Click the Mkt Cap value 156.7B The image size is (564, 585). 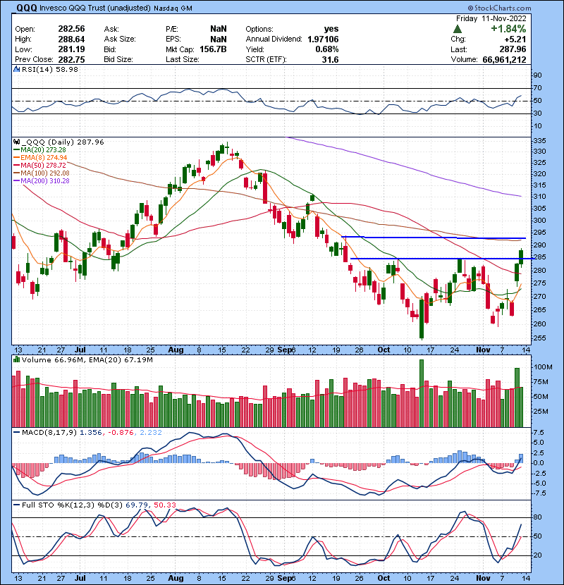(213, 49)
